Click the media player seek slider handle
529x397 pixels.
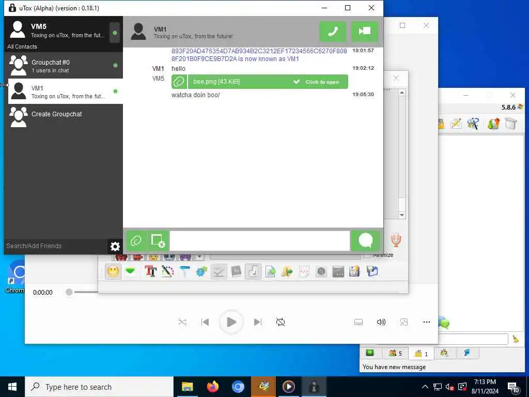pyautogui.click(x=69, y=292)
